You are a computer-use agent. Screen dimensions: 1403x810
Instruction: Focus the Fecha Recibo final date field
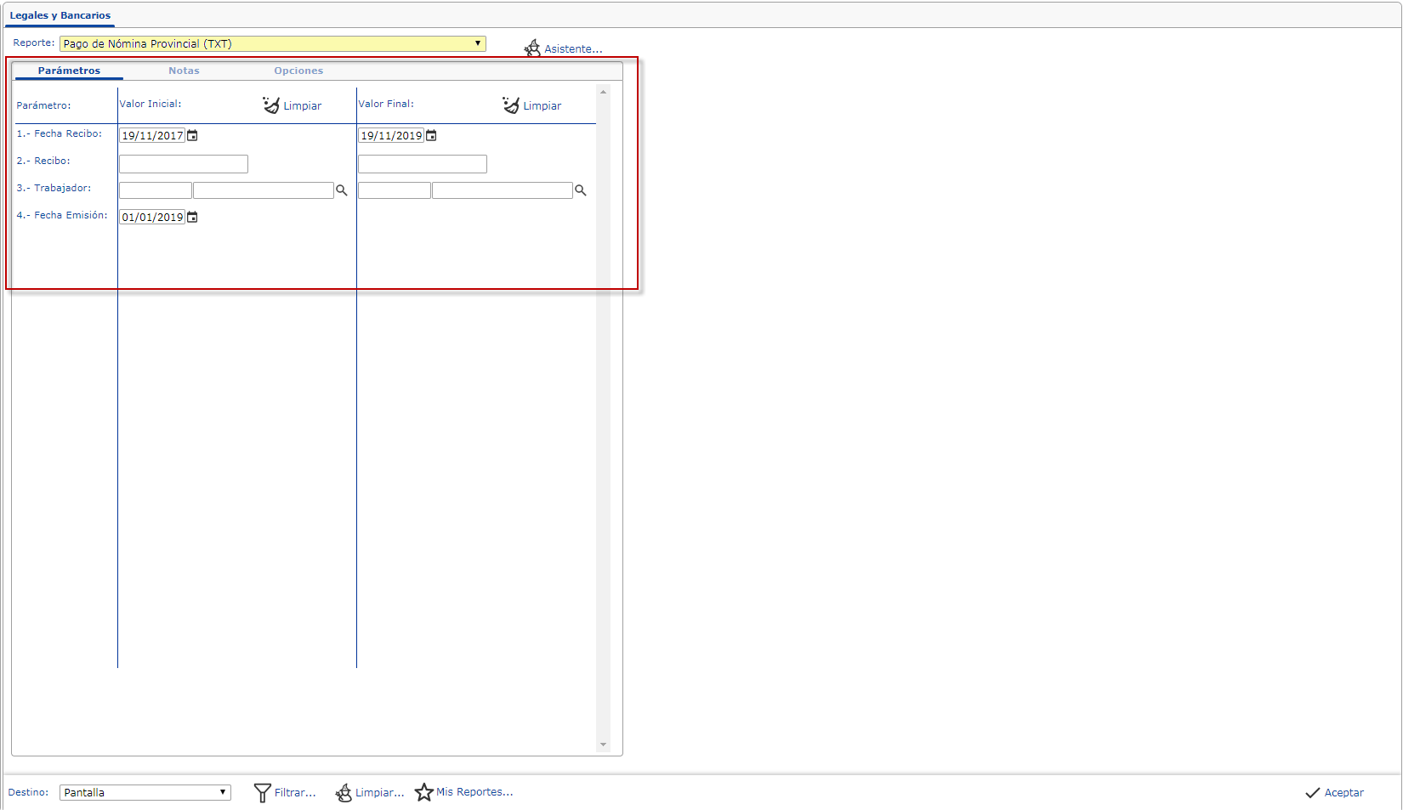pyautogui.click(x=391, y=135)
